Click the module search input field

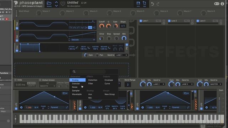tap(91, 71)
